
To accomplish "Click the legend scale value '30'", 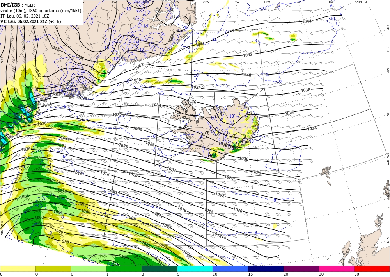I will [321, 274].
